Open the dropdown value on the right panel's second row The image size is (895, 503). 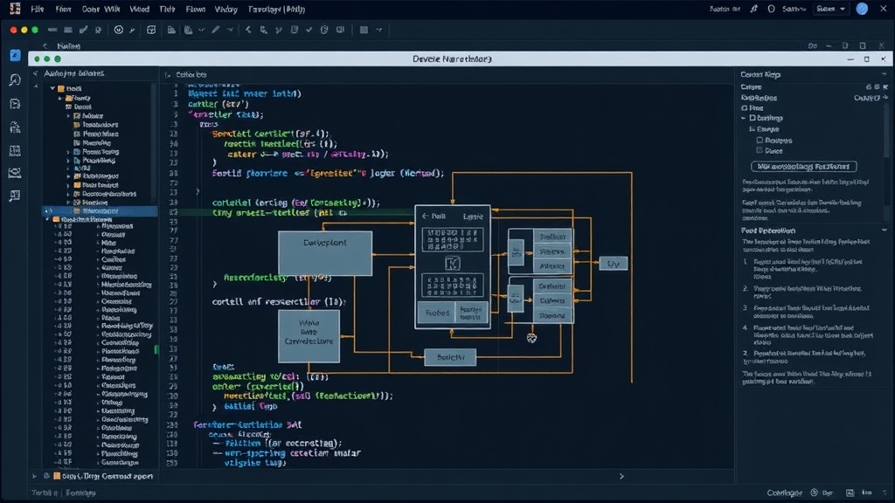871,98
